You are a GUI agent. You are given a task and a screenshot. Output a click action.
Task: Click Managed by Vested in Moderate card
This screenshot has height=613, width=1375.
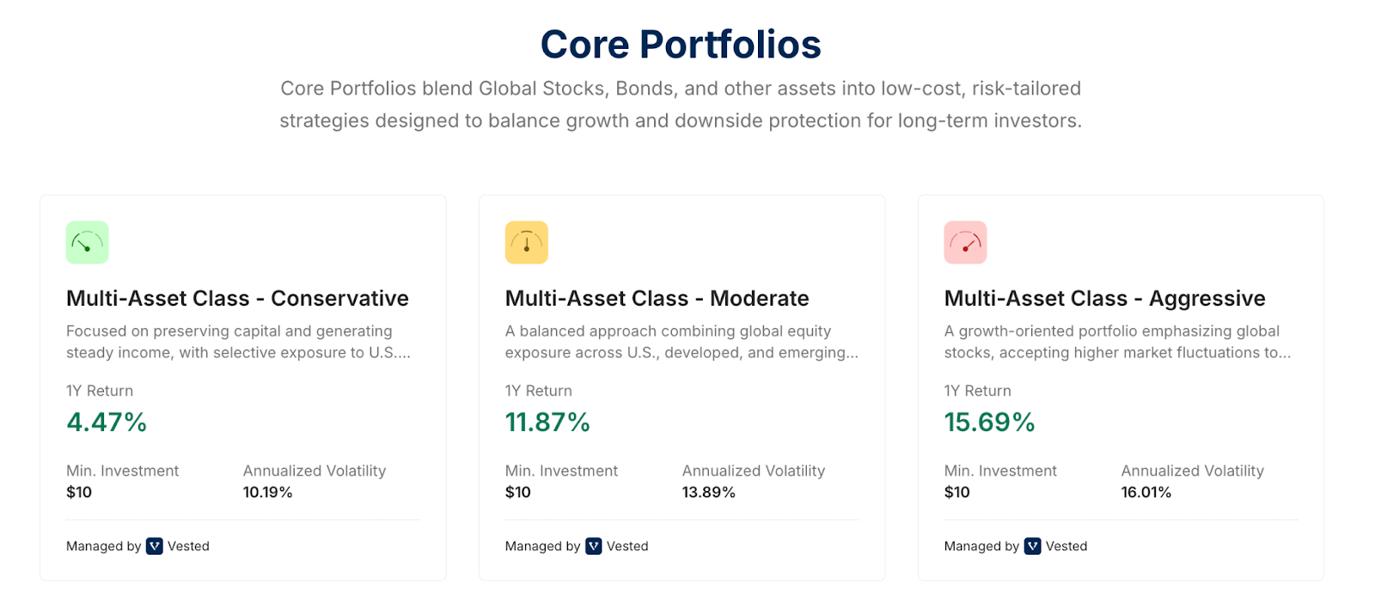point(577,546)
